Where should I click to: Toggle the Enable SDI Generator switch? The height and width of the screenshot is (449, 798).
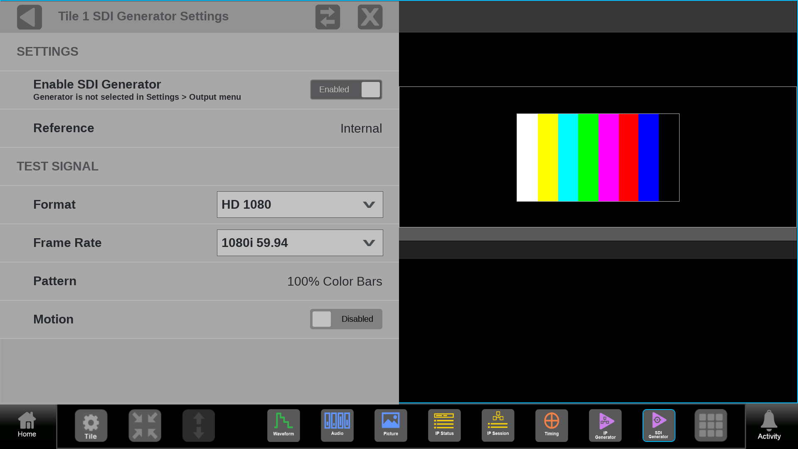click(x=346, y=89)
